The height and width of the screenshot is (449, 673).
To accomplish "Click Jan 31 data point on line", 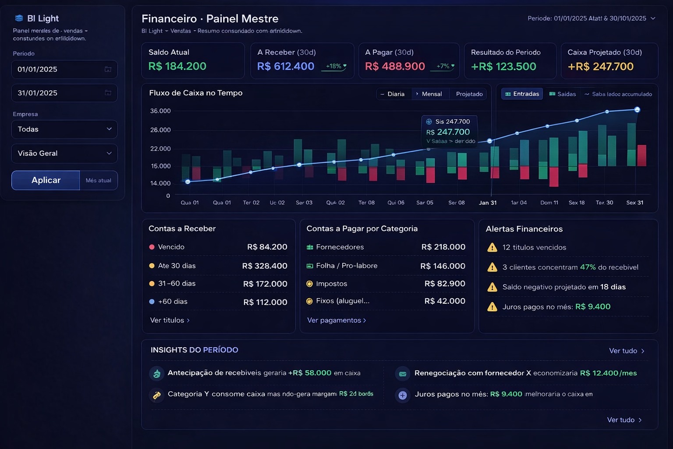I will tap(490, 141).
